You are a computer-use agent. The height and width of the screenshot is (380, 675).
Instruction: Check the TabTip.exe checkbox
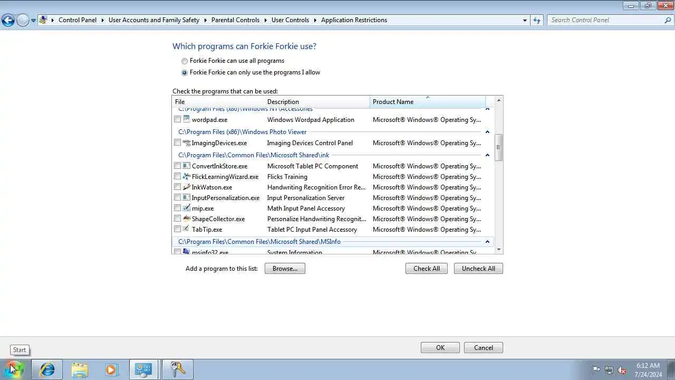[178, 229]
